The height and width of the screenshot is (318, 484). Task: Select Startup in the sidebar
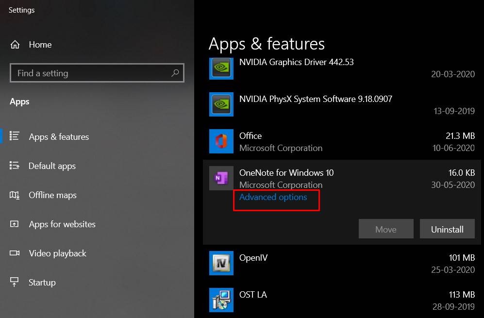pyautogui.click(x=42, y=282)
